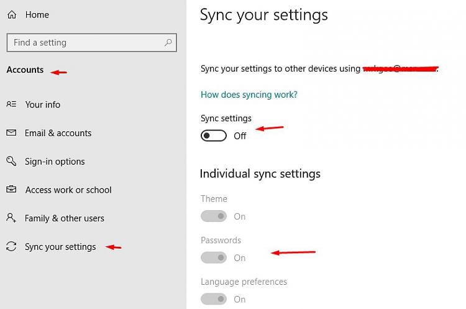
Task: Click the Your info person icon
Action: [11, 104]
